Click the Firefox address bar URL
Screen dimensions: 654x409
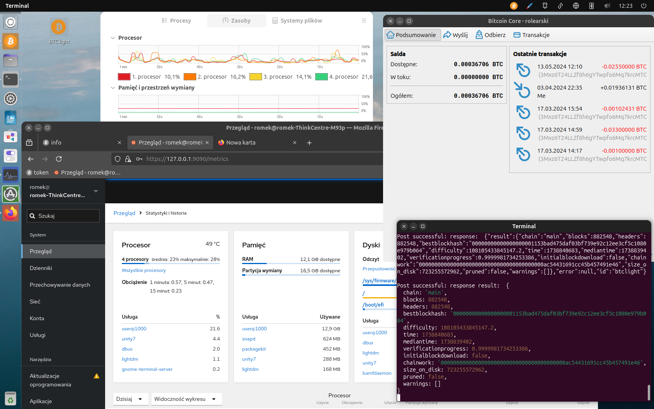click(187, 159)
